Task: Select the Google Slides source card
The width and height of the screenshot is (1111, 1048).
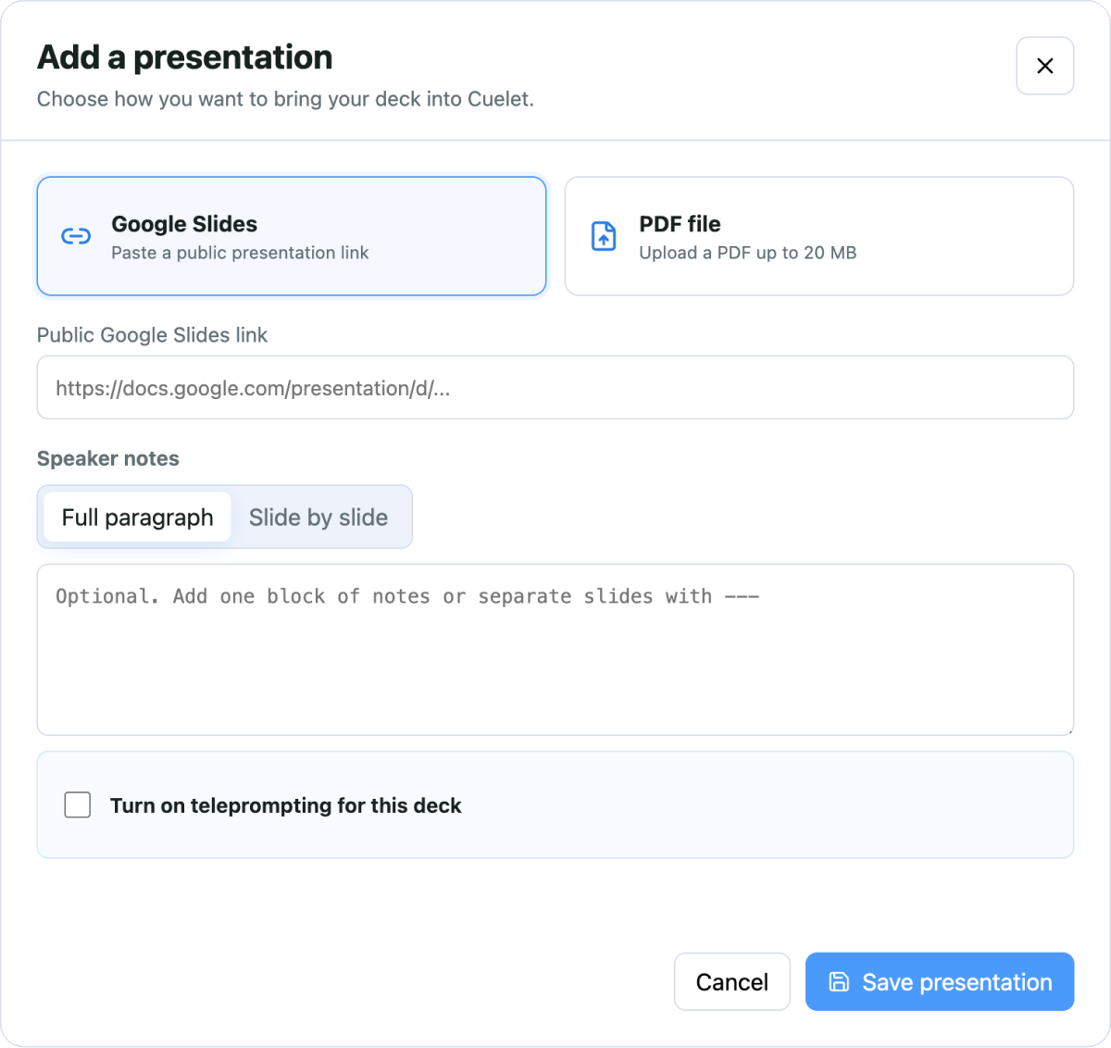Action: tap(292, 236)
